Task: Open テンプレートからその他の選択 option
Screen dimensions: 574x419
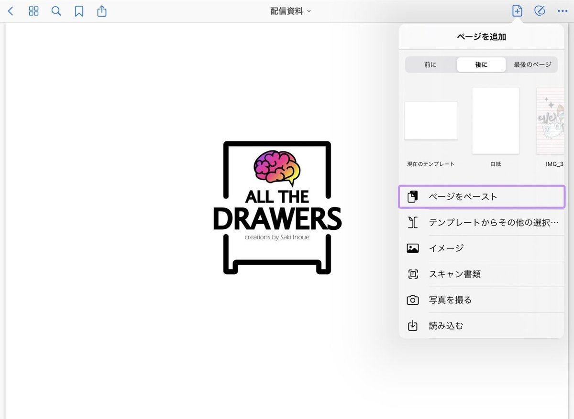Action: (x=482, y=223)
